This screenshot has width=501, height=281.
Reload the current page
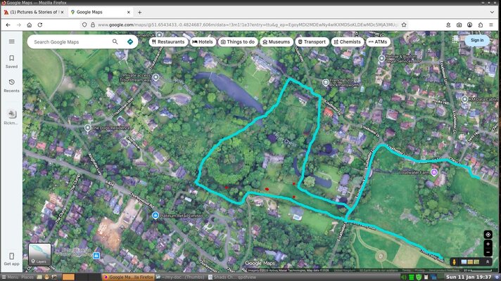click(40, 25)
